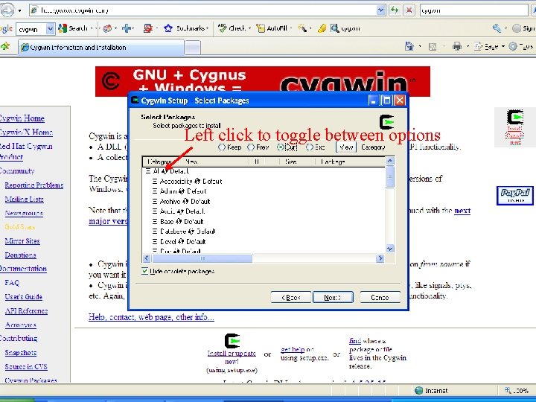Cycle the Database Default toggle icon
Screen dimensions: 536x402
[x=191, y=232]
